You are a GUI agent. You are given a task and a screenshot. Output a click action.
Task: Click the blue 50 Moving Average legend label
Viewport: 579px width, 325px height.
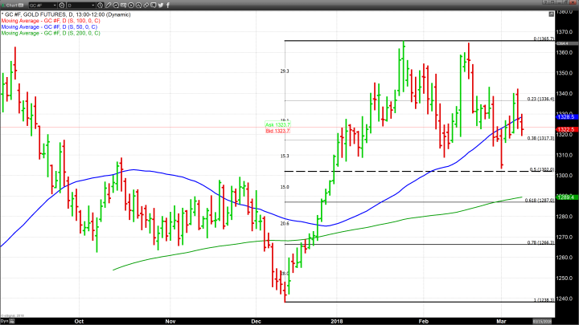point(47,26)
